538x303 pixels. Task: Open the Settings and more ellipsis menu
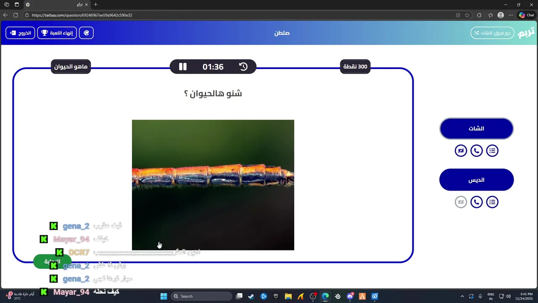[511, 15]
